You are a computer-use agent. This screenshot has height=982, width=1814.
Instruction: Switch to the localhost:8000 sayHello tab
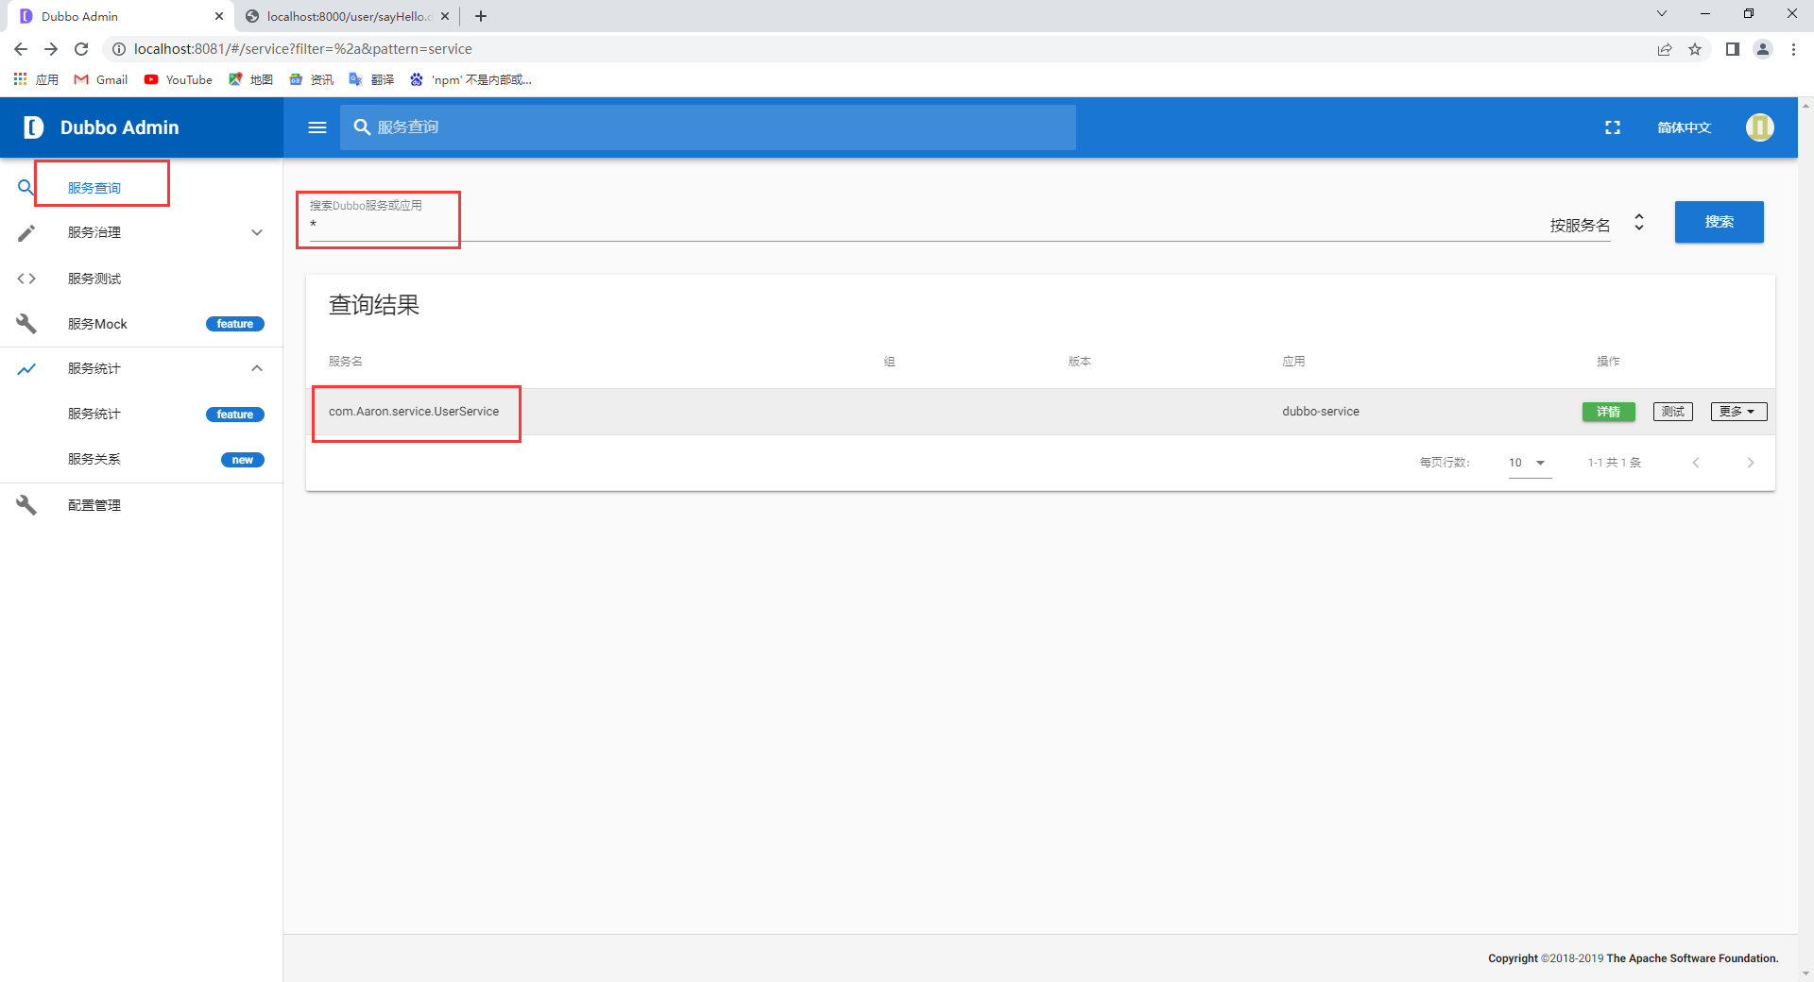(346, 16)
